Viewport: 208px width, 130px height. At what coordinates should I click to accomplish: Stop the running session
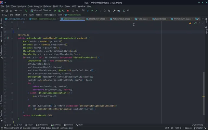pos(68,11)
